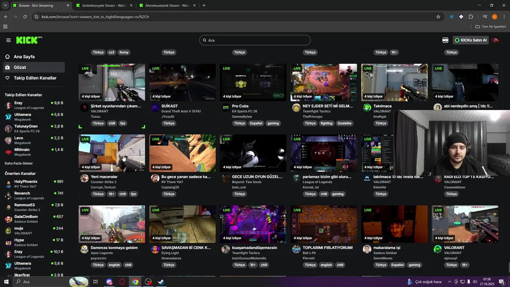Image resolution: width=510 pixels, height=287 pixels.
Task: Open Eray League of Legends channel at top
Action: [x=33, y=105]
